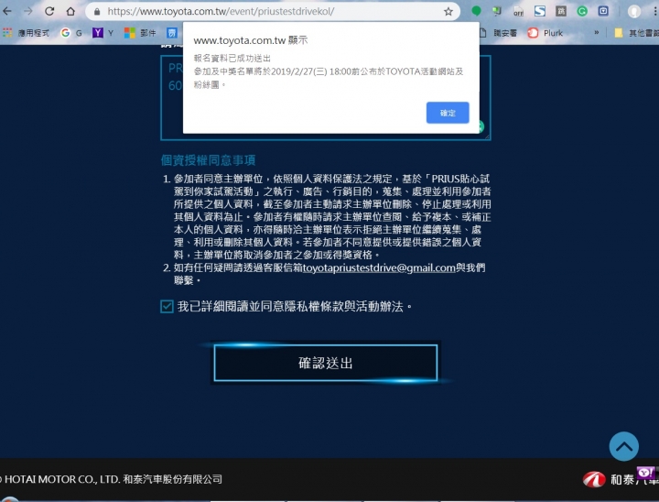Reload the page with the refresh icon
This screenshot has height=502, width=659.
(x=49, y=11)
